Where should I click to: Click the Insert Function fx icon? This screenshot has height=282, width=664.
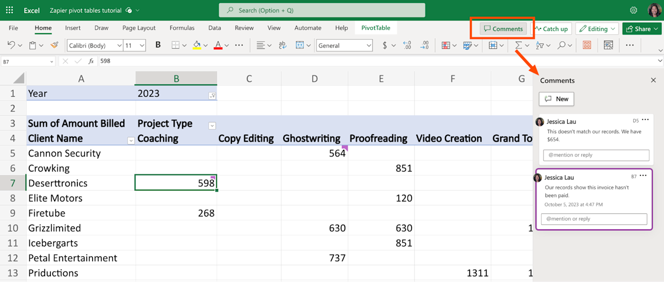pyautogui.click(x=91, y=61)
